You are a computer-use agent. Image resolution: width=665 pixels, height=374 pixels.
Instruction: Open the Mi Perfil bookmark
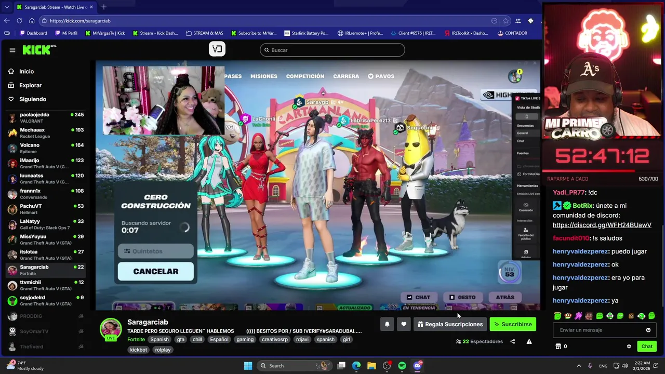click(65, 33)
